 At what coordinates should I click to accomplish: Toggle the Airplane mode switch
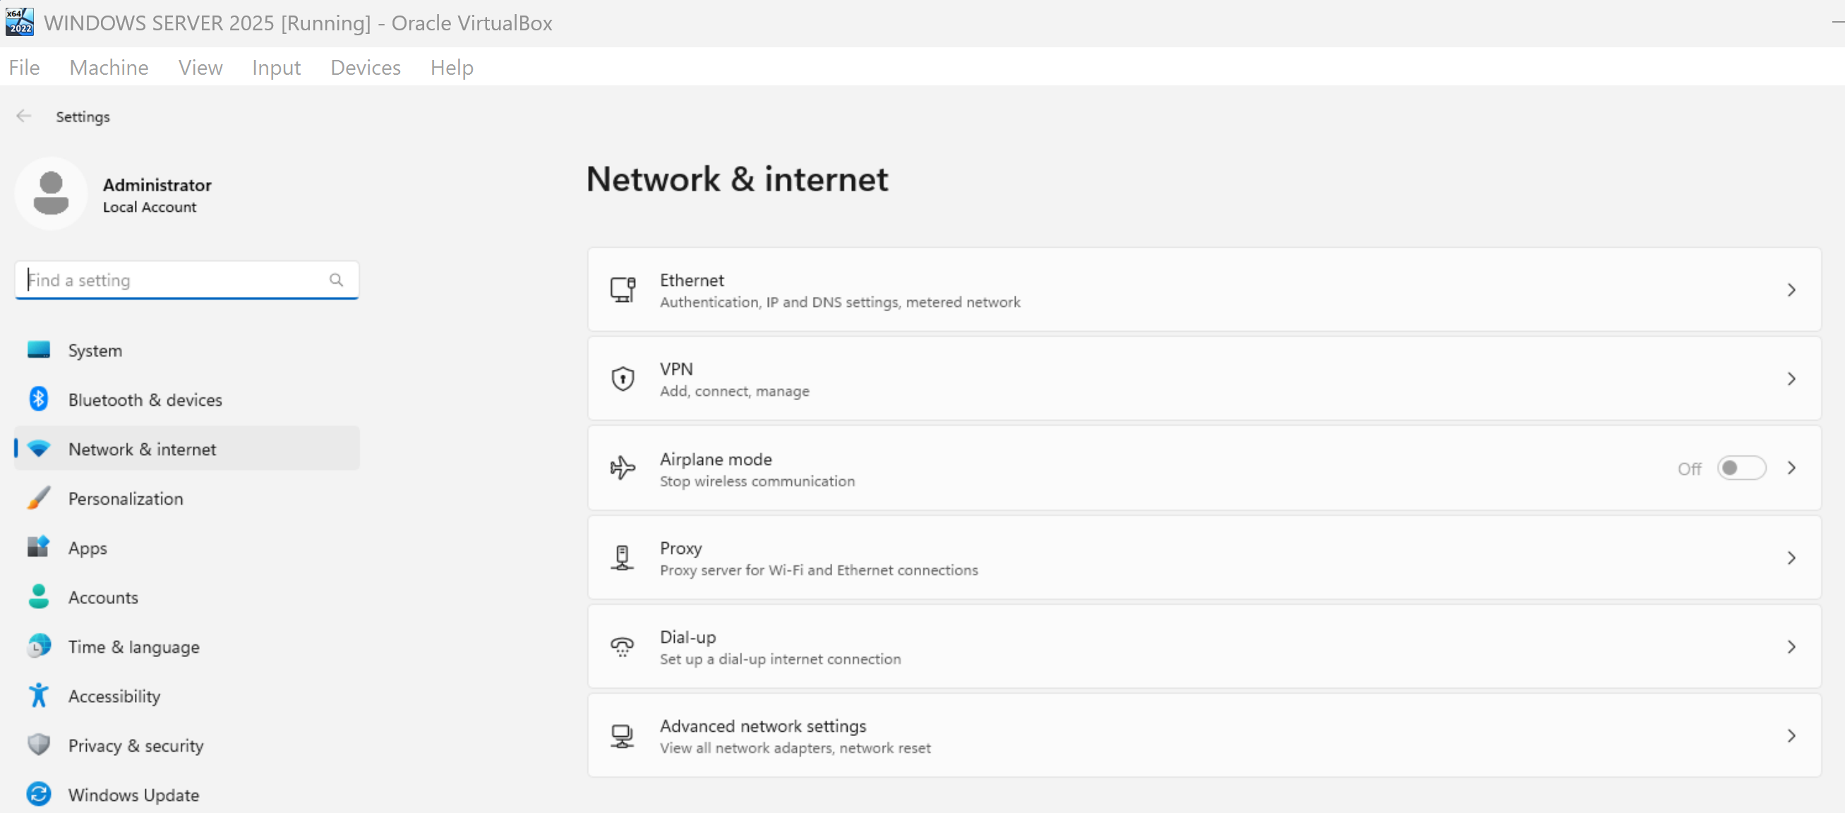point(1741,468)
